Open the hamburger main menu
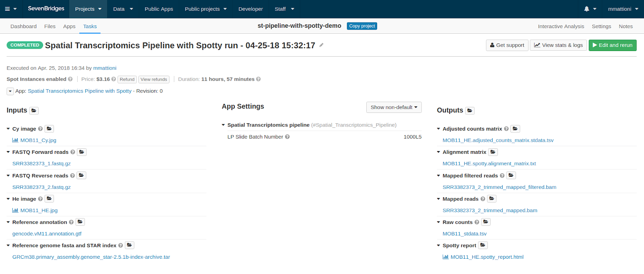Screen dimensions: 644x274 (10, 9)
